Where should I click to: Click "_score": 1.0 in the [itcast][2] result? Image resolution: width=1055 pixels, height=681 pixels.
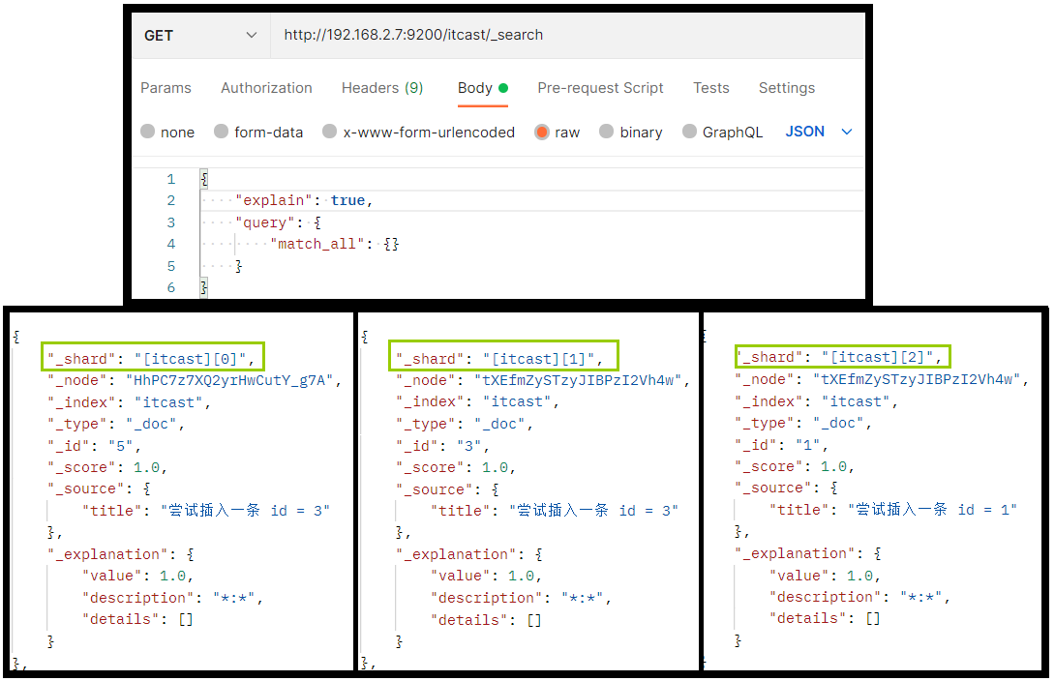tap(791, 466)
